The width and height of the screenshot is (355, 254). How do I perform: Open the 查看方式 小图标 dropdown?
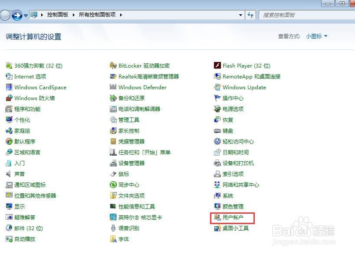(x=316, y=36)
